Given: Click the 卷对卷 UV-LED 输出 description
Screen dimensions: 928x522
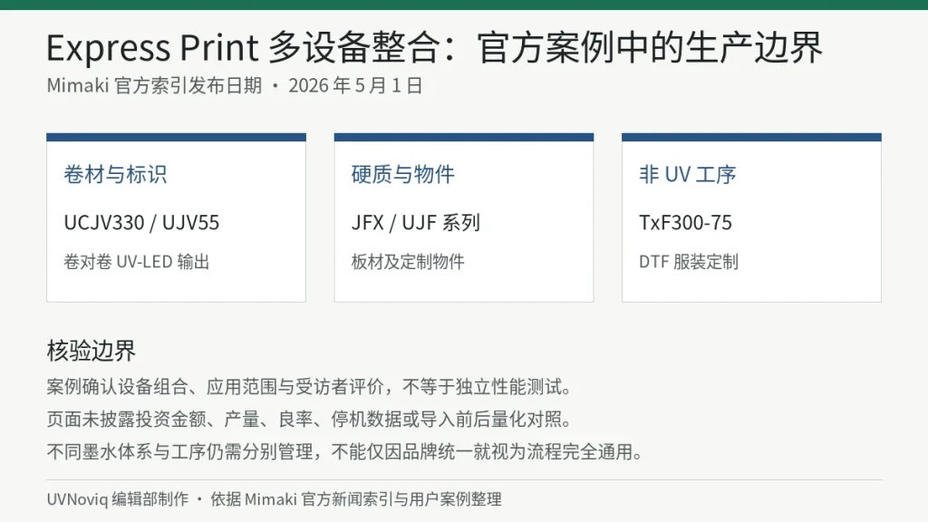Looking at the screenshot, I should pyautogui.click(x=137, y=262).
